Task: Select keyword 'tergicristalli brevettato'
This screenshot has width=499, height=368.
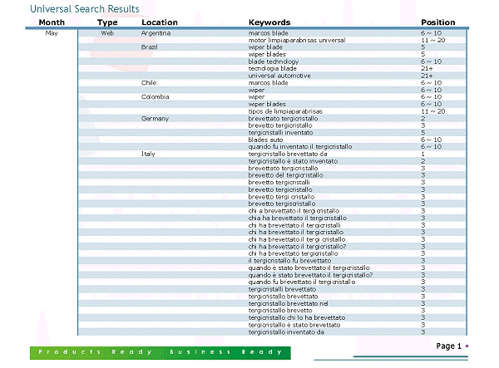Action: point(282,289)
